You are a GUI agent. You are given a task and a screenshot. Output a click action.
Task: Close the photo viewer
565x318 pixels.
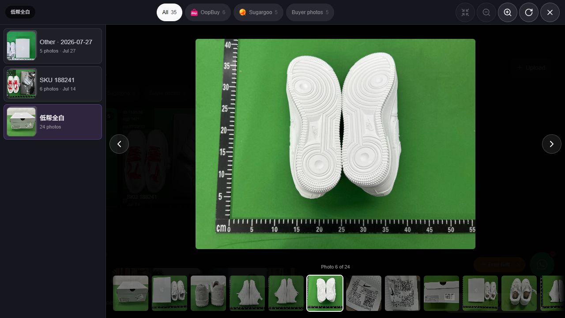550,12
